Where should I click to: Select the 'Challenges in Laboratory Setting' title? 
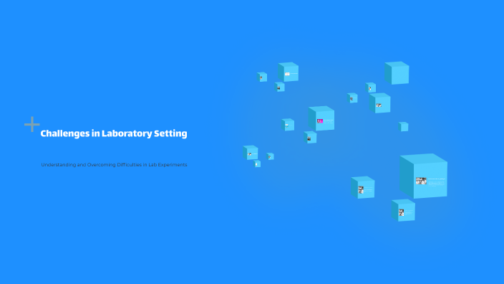click(114, 133)
